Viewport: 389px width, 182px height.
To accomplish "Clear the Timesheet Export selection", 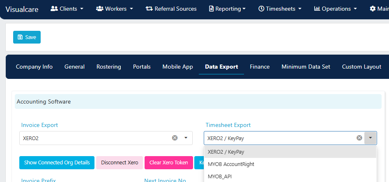I will (x=359, y=138).
